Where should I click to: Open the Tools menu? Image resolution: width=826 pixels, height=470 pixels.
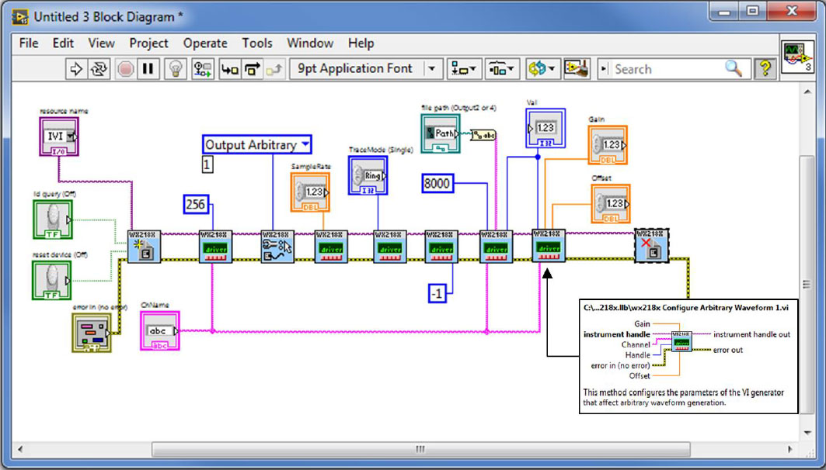coord(256,43)
